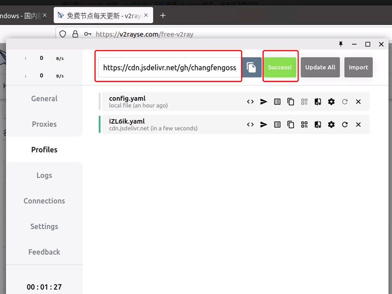This screenshot has width=392, height=294.
Task: Minimize the Clash window
Action: point(354,44)
